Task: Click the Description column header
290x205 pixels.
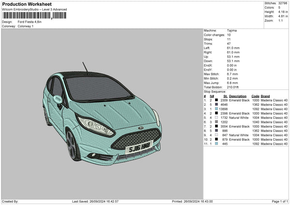Action: (x=238, y=96)
